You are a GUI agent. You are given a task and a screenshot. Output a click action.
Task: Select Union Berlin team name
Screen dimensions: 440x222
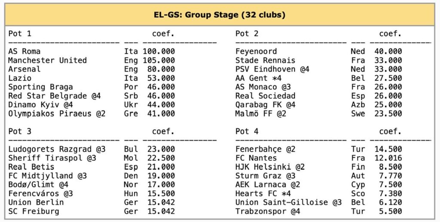click(x=36, y=202)
